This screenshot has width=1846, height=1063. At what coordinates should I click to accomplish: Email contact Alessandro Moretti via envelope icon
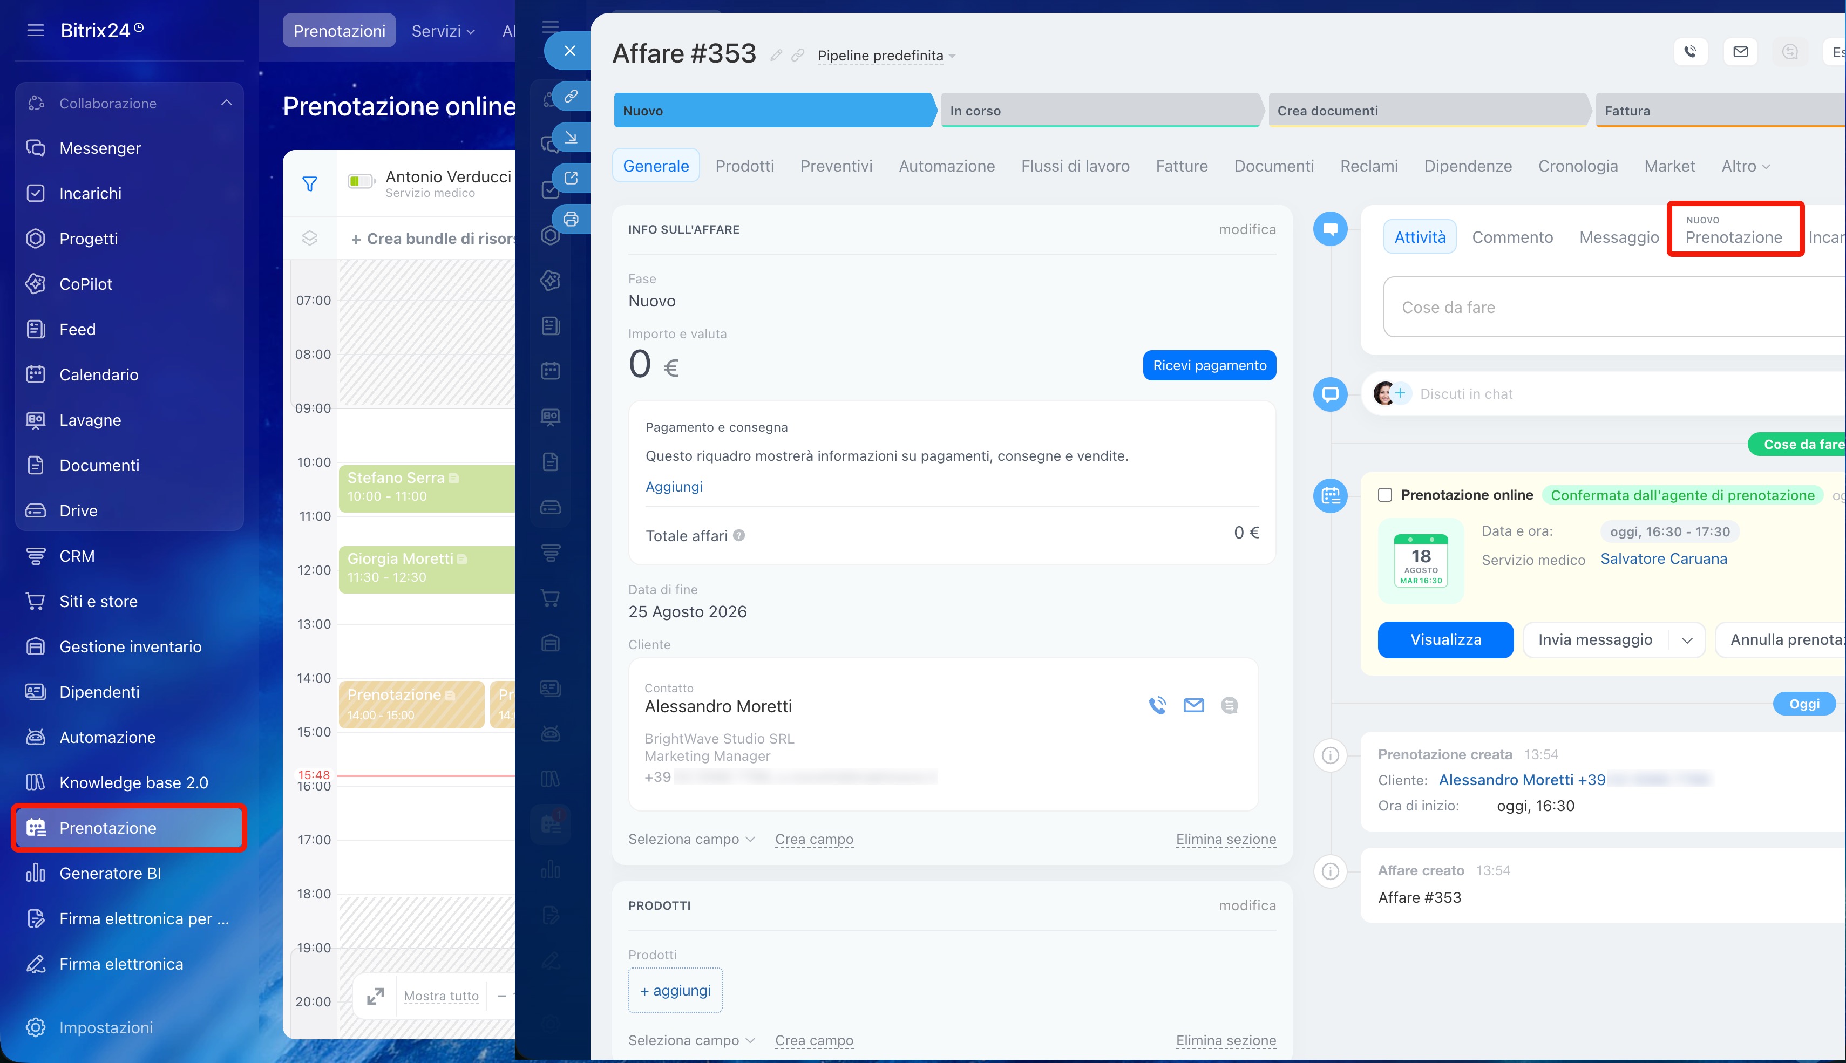(1194, 705)
